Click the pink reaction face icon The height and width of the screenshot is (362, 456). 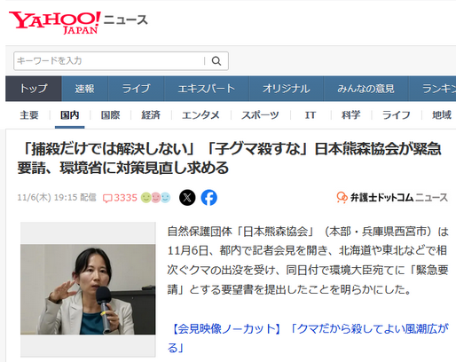[x=156, y=198]
